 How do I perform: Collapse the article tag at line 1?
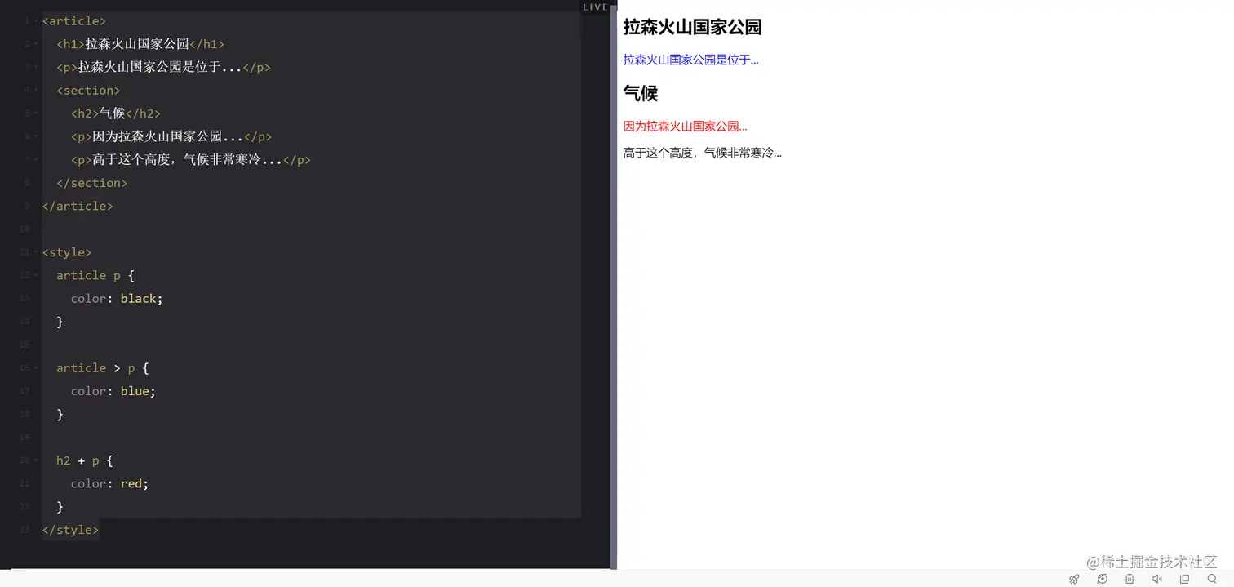point(36,21)
